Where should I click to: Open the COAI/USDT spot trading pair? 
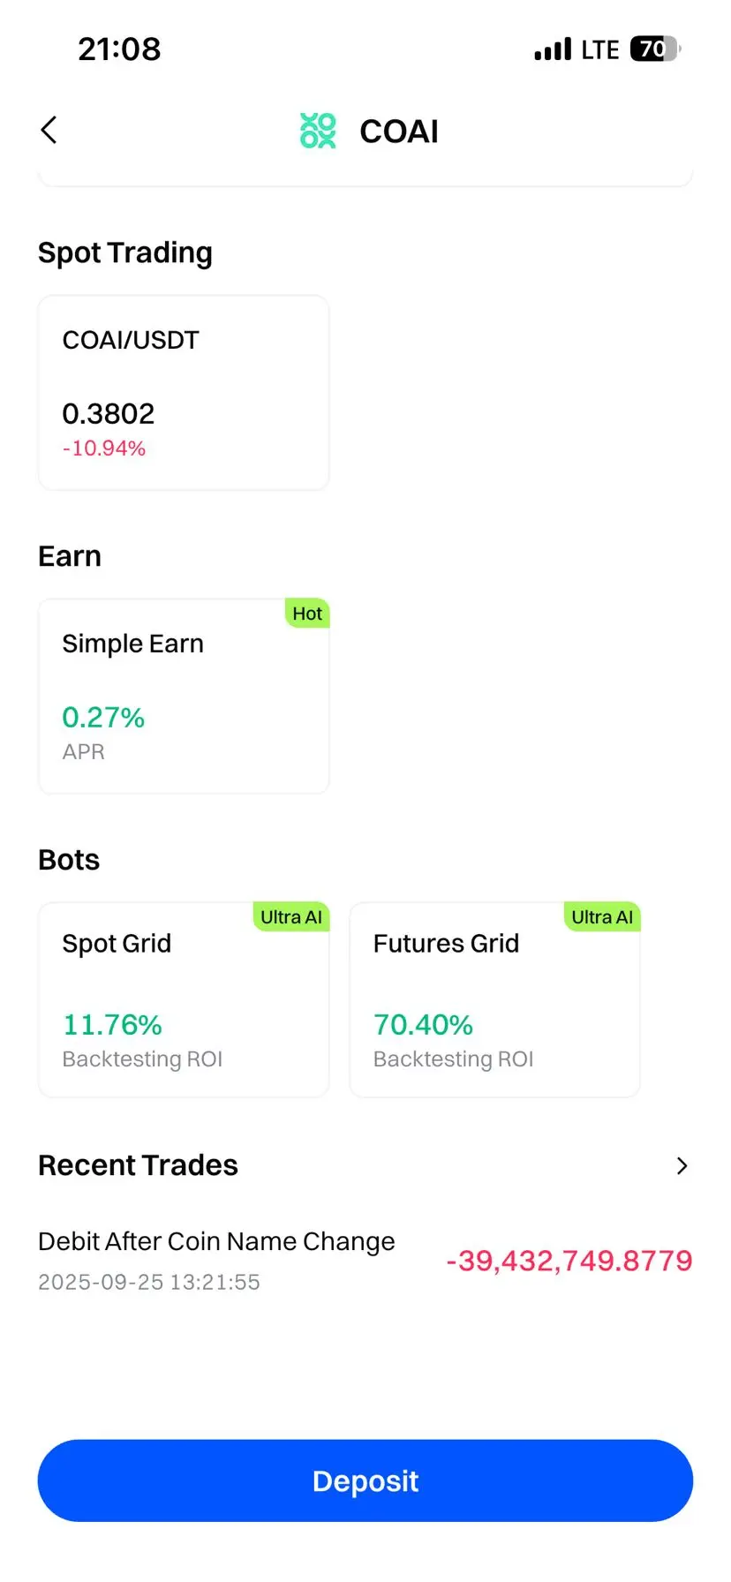pyautogui.click(x=131, y=340)
